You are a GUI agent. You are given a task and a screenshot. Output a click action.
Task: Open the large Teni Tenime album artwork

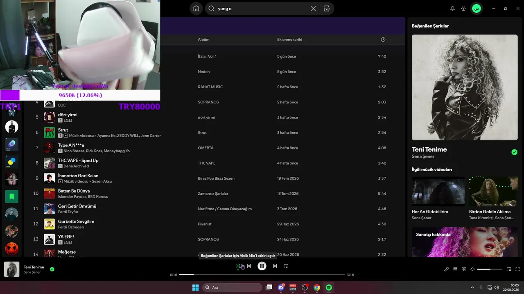(465, 87)
